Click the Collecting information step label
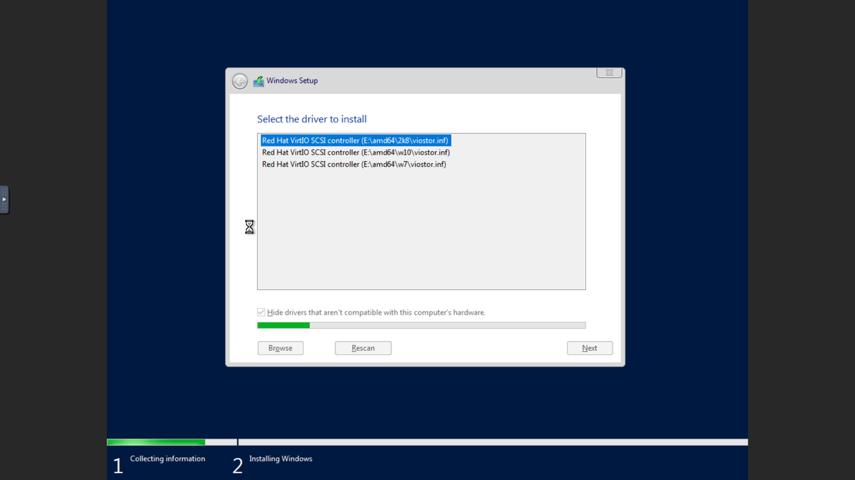The width and height of the screenshot is (855, 480). point(168,459)
